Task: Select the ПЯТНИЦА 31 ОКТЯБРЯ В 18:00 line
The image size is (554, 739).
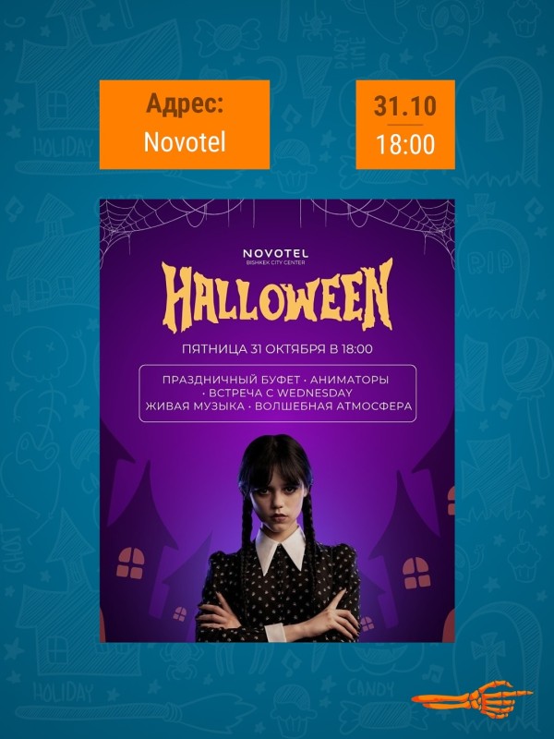Action: click(277, 349)
